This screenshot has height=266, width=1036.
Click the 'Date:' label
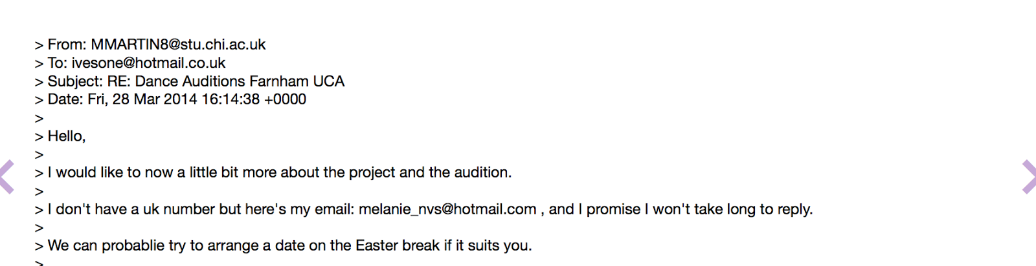65,99
